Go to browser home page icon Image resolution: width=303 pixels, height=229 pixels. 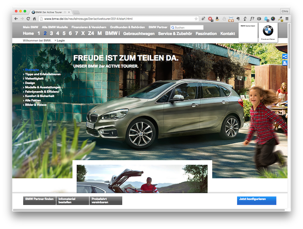pos(35,19)
